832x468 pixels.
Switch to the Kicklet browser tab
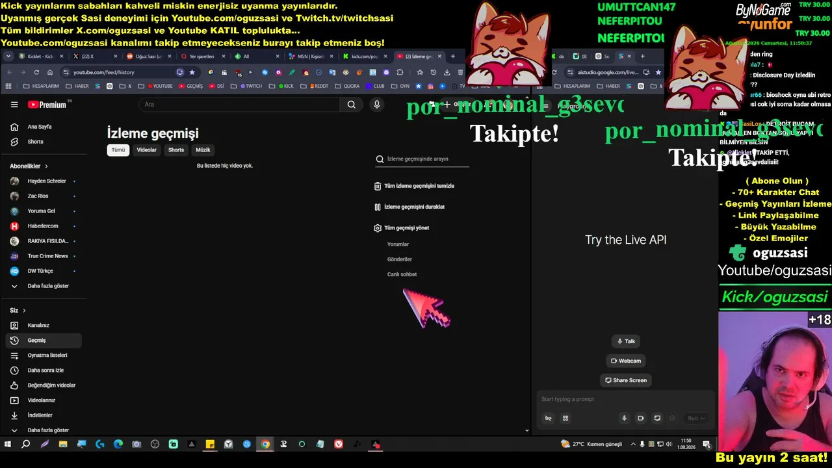click(40, 57)
